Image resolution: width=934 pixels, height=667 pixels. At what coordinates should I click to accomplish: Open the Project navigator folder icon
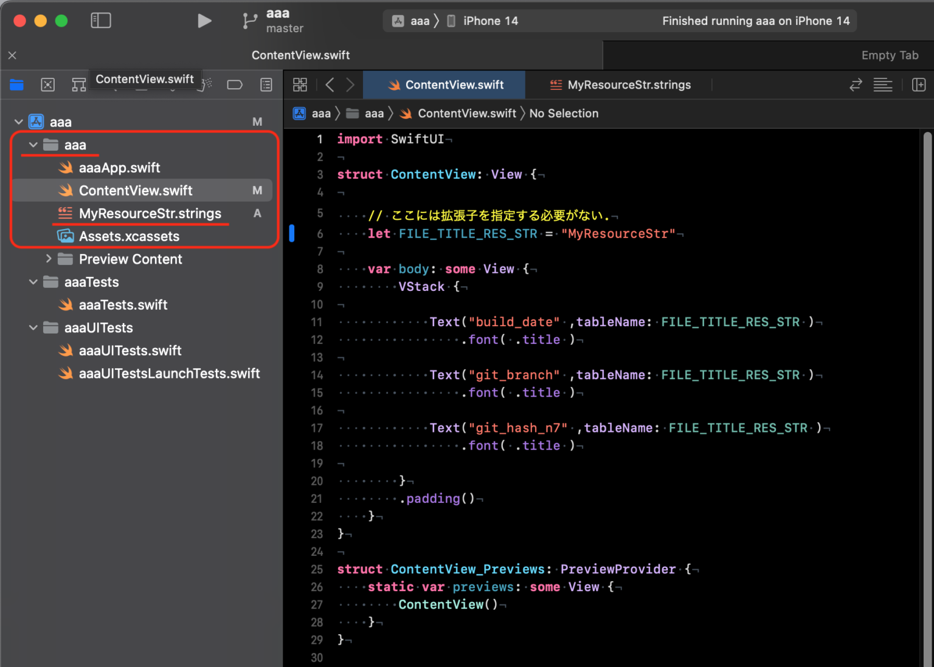click(x=16, y=85)
